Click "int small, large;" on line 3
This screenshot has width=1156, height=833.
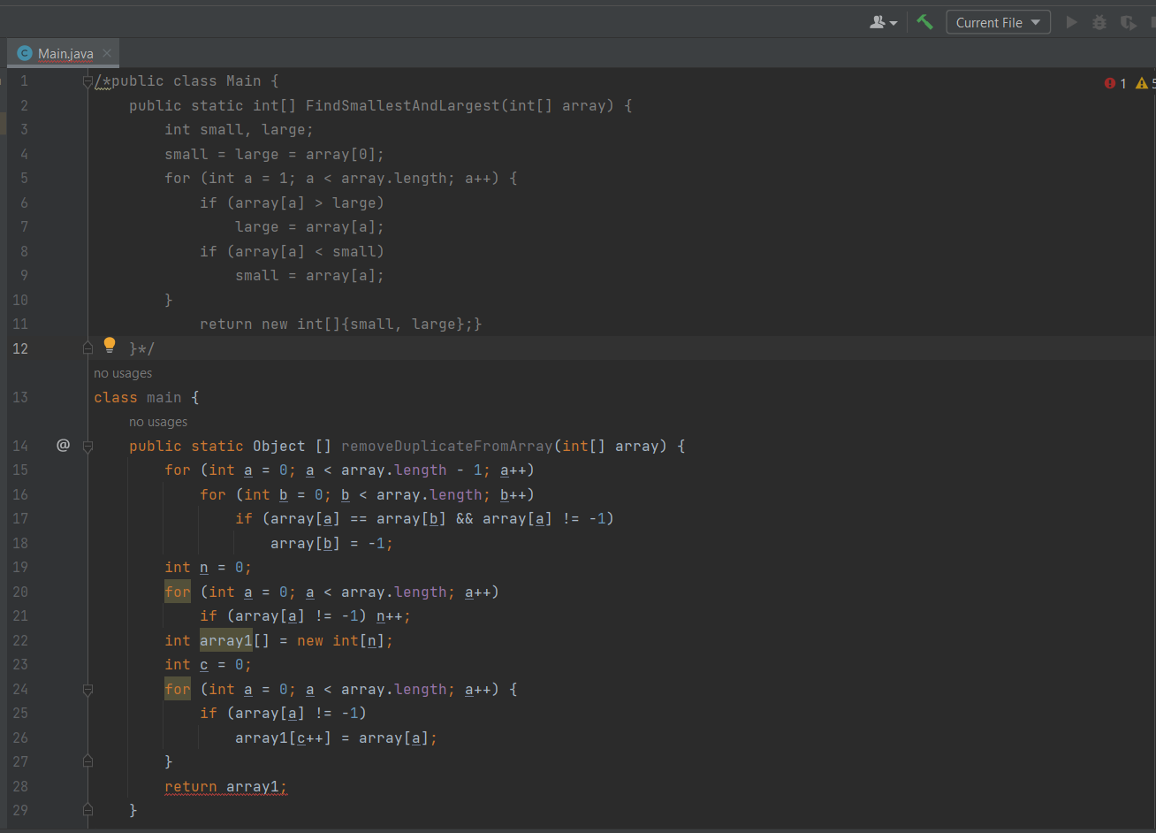point(240,130)
